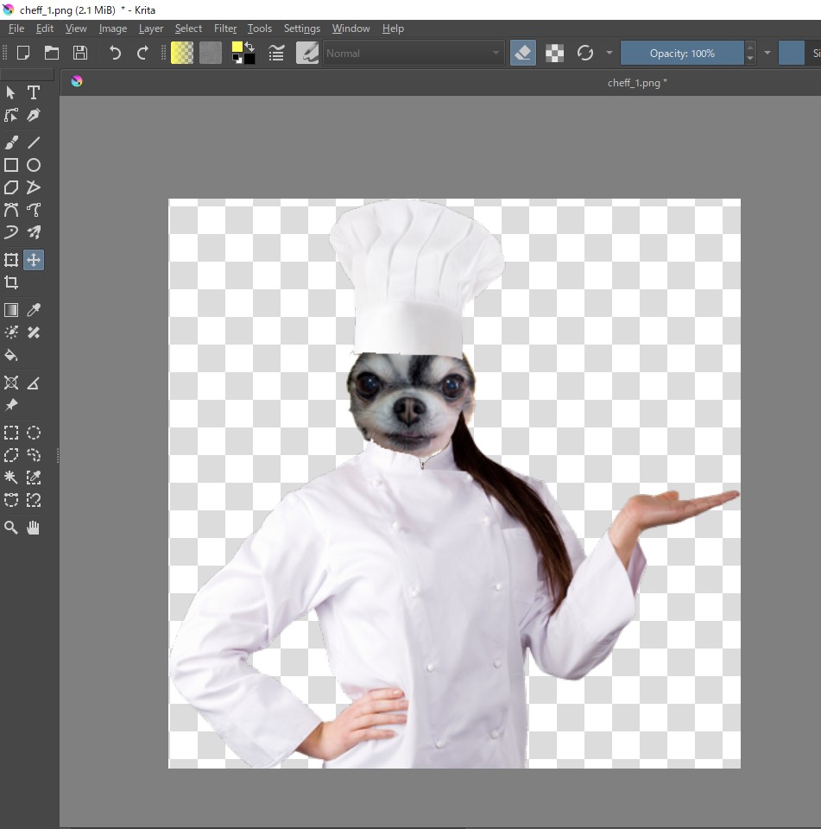Open the Filter menu

tap(225, 28)
